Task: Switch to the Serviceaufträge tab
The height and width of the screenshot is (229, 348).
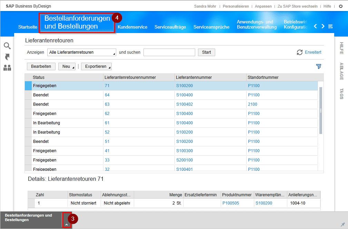Action: (170, 27)
